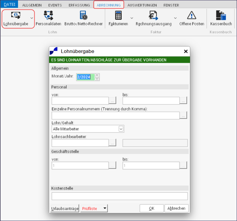This screenshot has height=221, width=237.
Task: Browse for Lohnsachbearbeiter with ellipsis button
Action: [112, 143]
